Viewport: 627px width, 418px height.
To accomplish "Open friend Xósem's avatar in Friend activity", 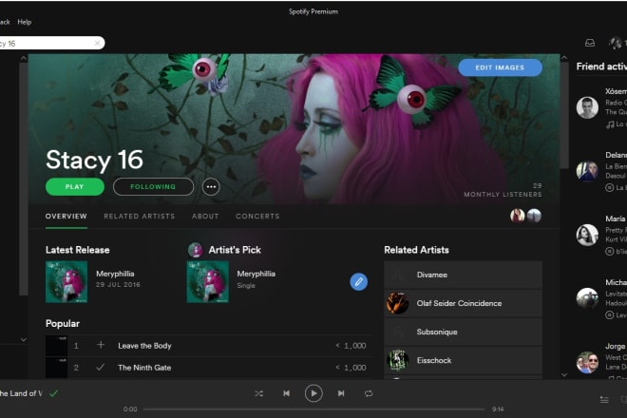I will pos(587,107).
